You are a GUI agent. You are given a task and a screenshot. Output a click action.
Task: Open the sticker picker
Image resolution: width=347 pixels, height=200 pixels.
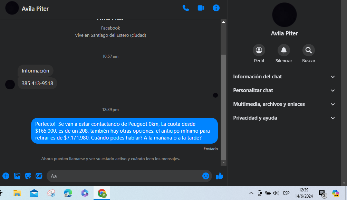click(x=28, y=176)
